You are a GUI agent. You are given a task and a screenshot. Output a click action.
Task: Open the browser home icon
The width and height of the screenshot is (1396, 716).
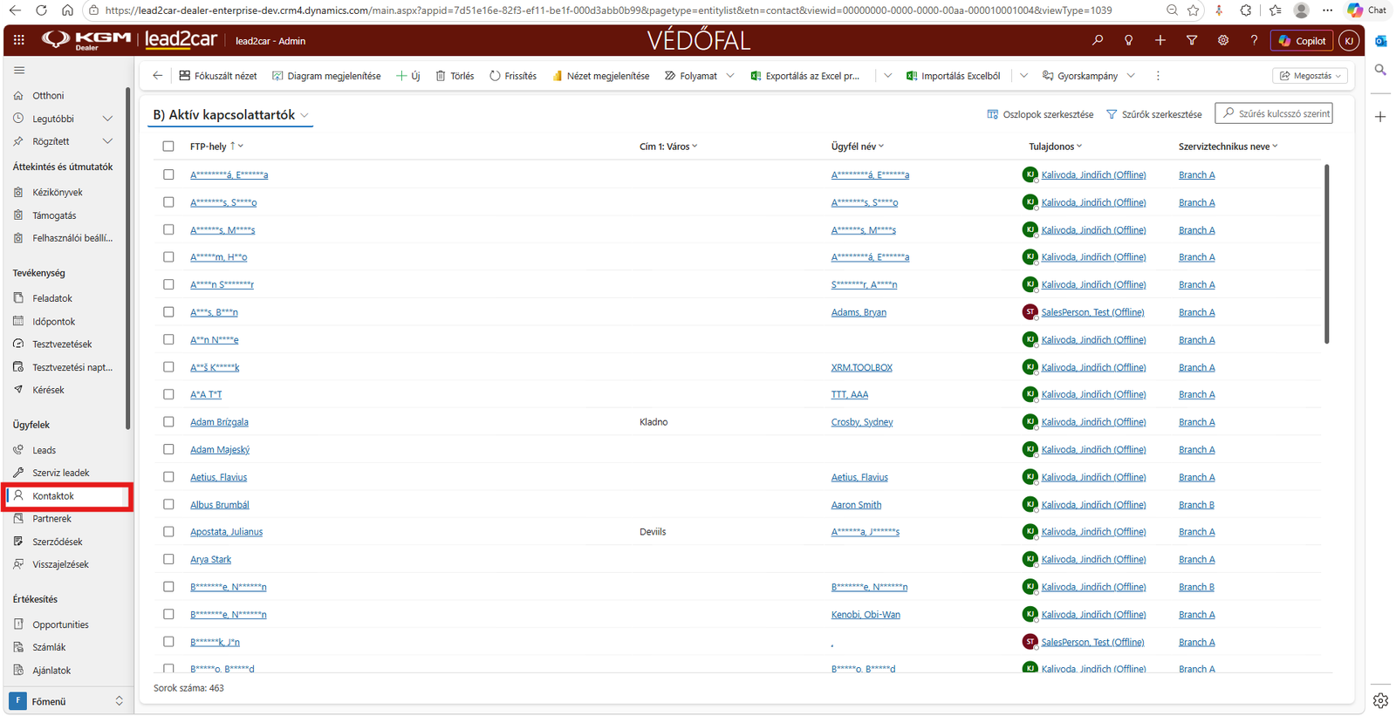click(67, 10)
